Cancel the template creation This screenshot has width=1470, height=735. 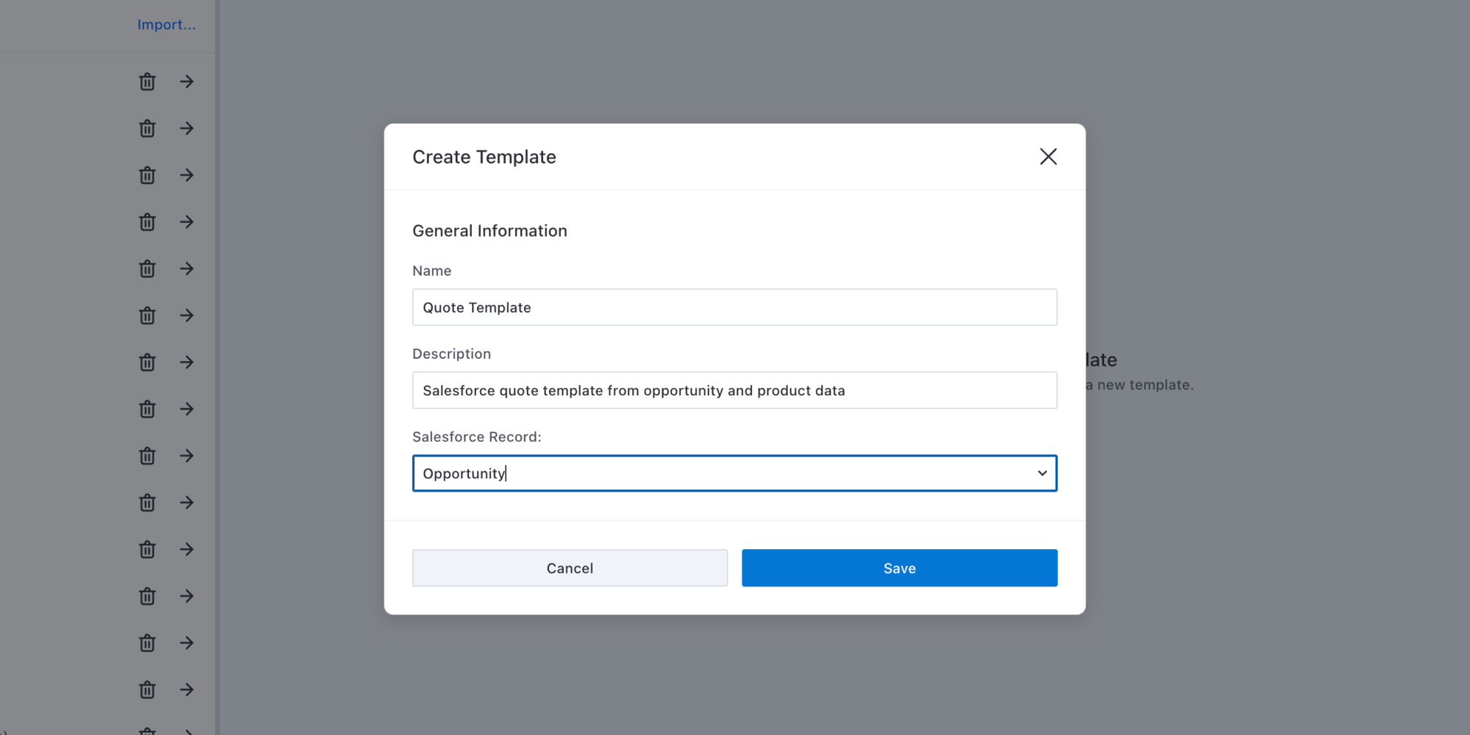569,567
